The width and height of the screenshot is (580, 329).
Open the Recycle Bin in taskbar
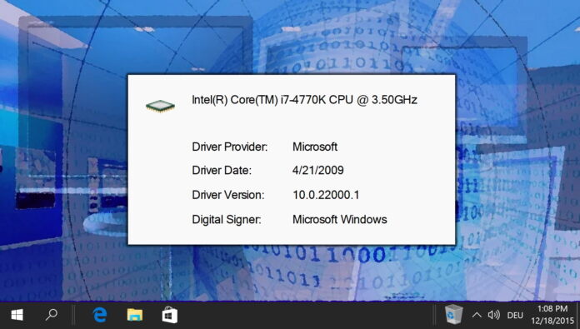(453, 315)
